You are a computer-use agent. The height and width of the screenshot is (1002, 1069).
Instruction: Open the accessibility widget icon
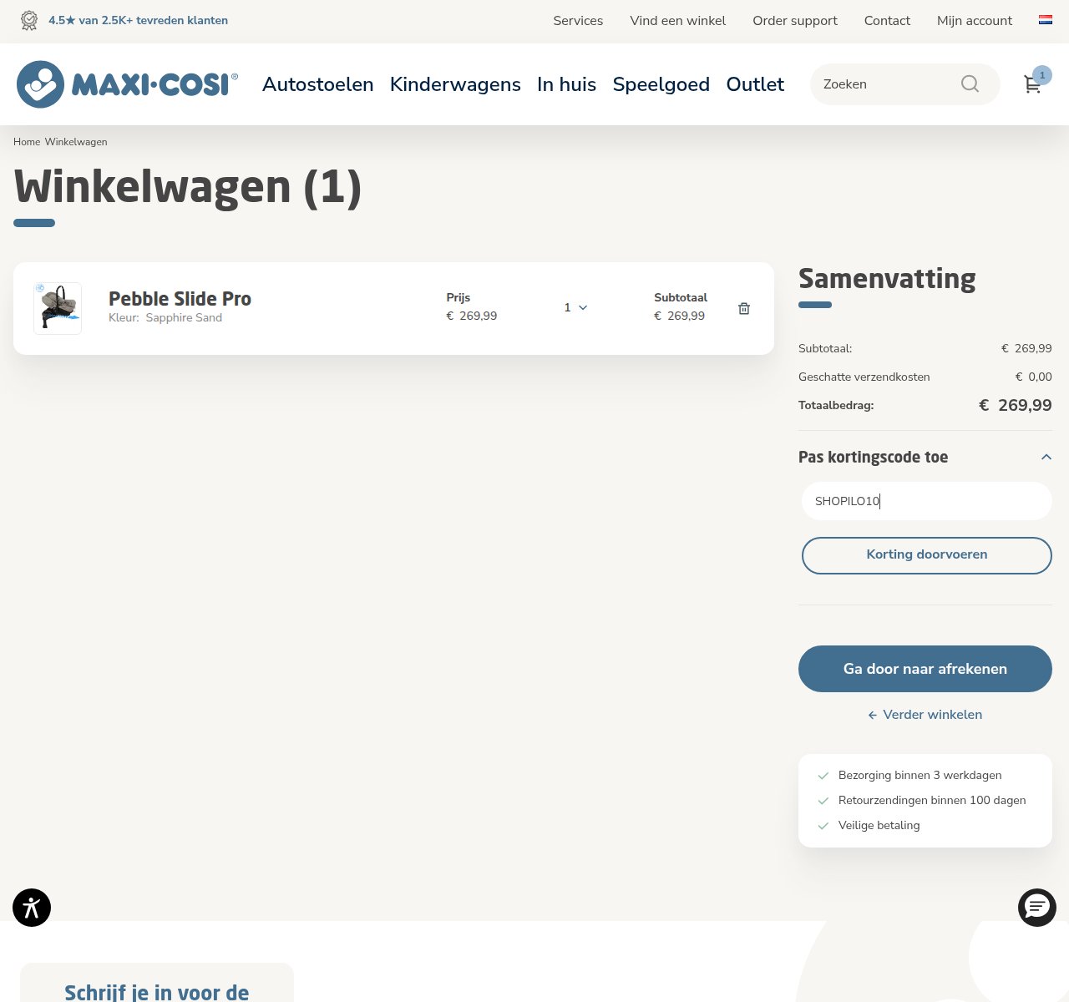pyautogui.click(x=32, y=908)
